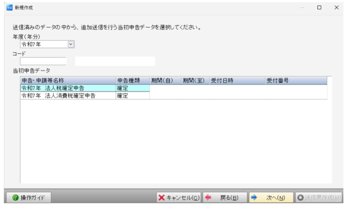Click 確定 cell in the 法人税確定申告 row
The width and height of the screenshot is (347, 205).
click(133, 88)
